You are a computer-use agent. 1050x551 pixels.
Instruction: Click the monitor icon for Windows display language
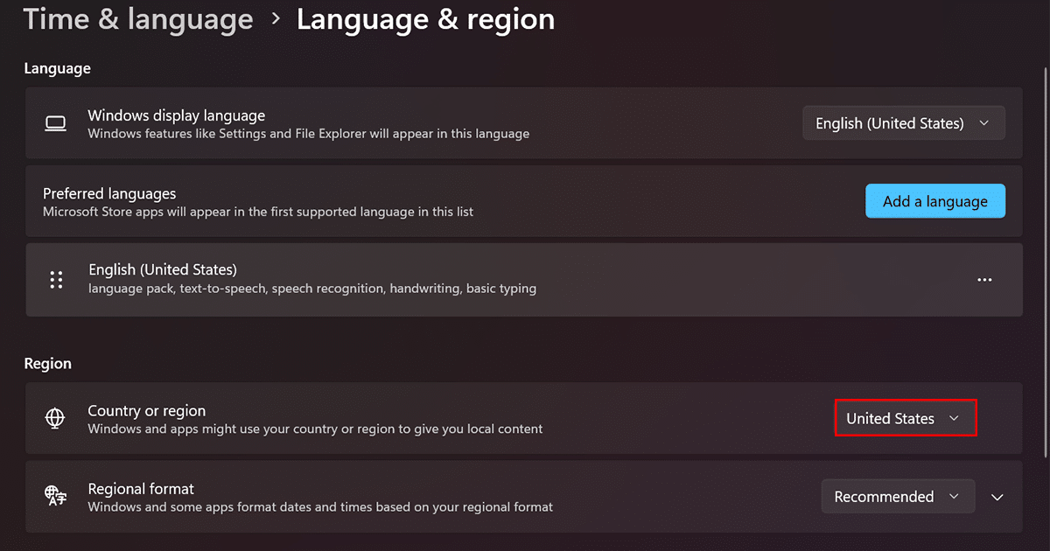[x=55, y=122]
